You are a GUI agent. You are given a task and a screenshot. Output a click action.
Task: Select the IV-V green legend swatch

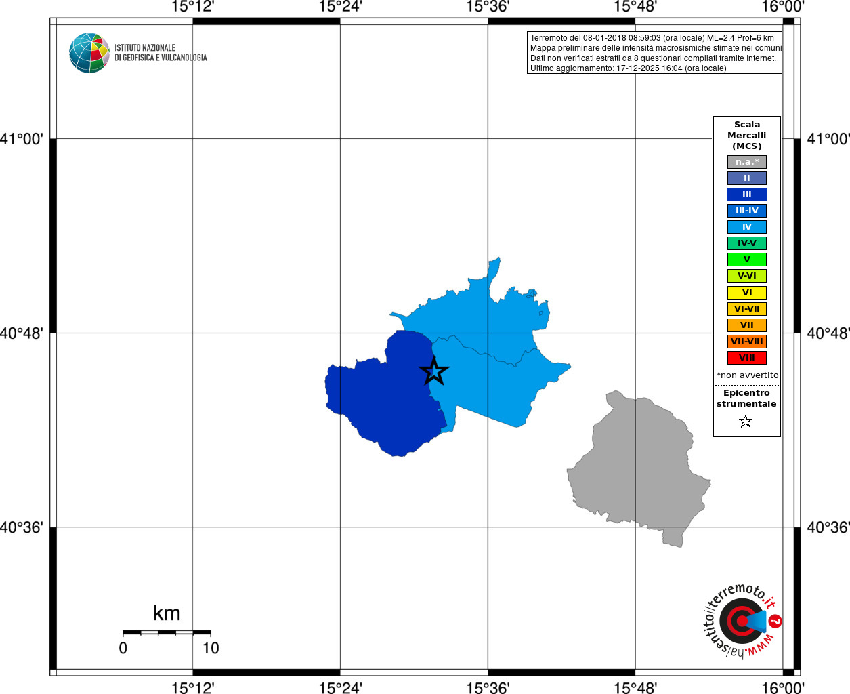(747, 243)
